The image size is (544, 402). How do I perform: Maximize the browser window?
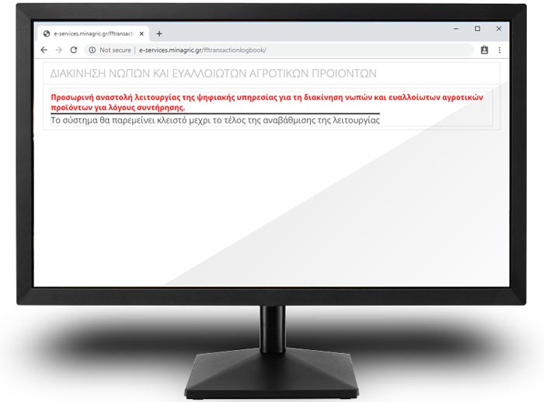(x=477, y=29)
